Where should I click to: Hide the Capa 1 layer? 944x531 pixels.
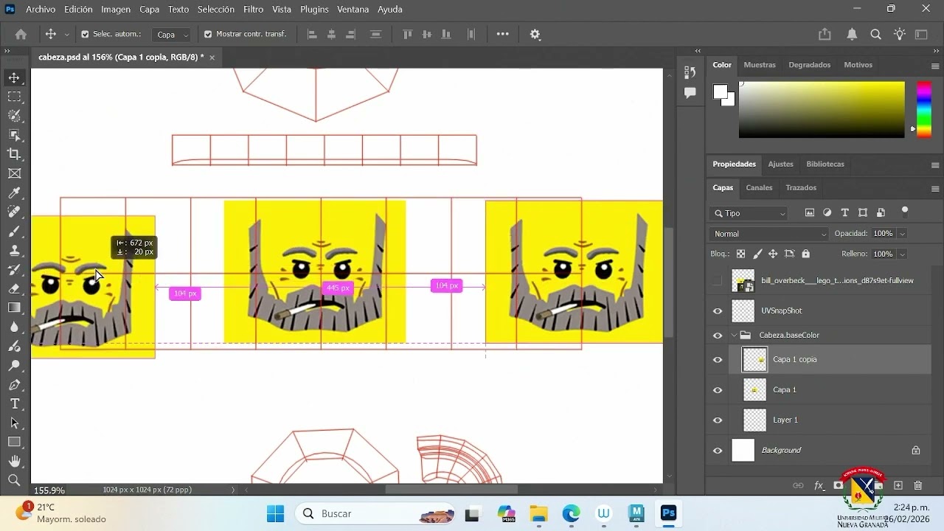click(718, 390)
